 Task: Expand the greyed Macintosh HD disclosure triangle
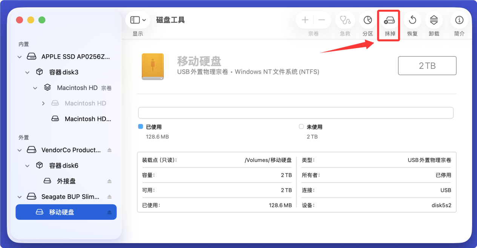pyautogui.click(x=43, y=103)
